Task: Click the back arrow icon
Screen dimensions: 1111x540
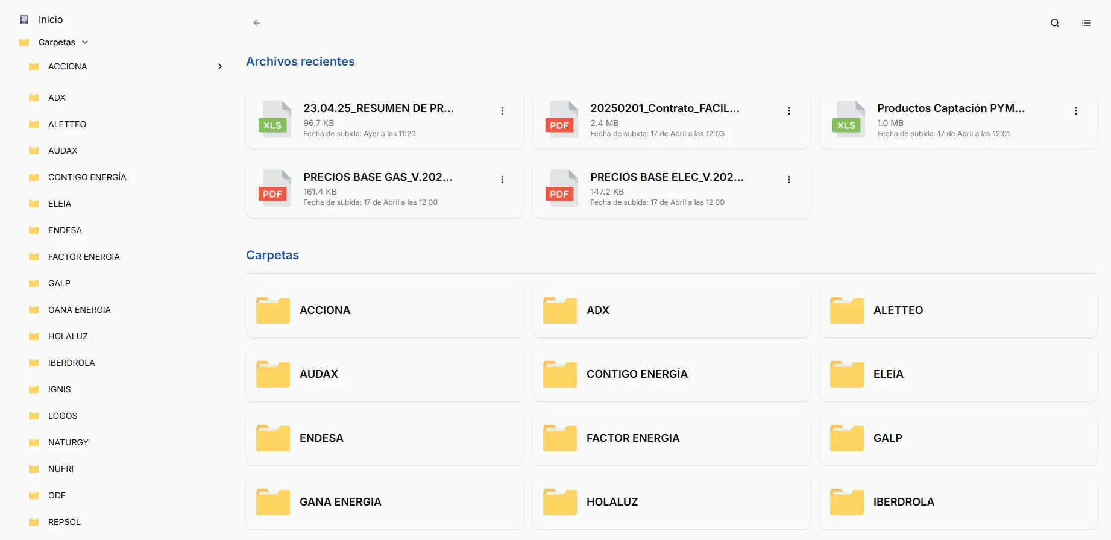Action: point(257,23)
